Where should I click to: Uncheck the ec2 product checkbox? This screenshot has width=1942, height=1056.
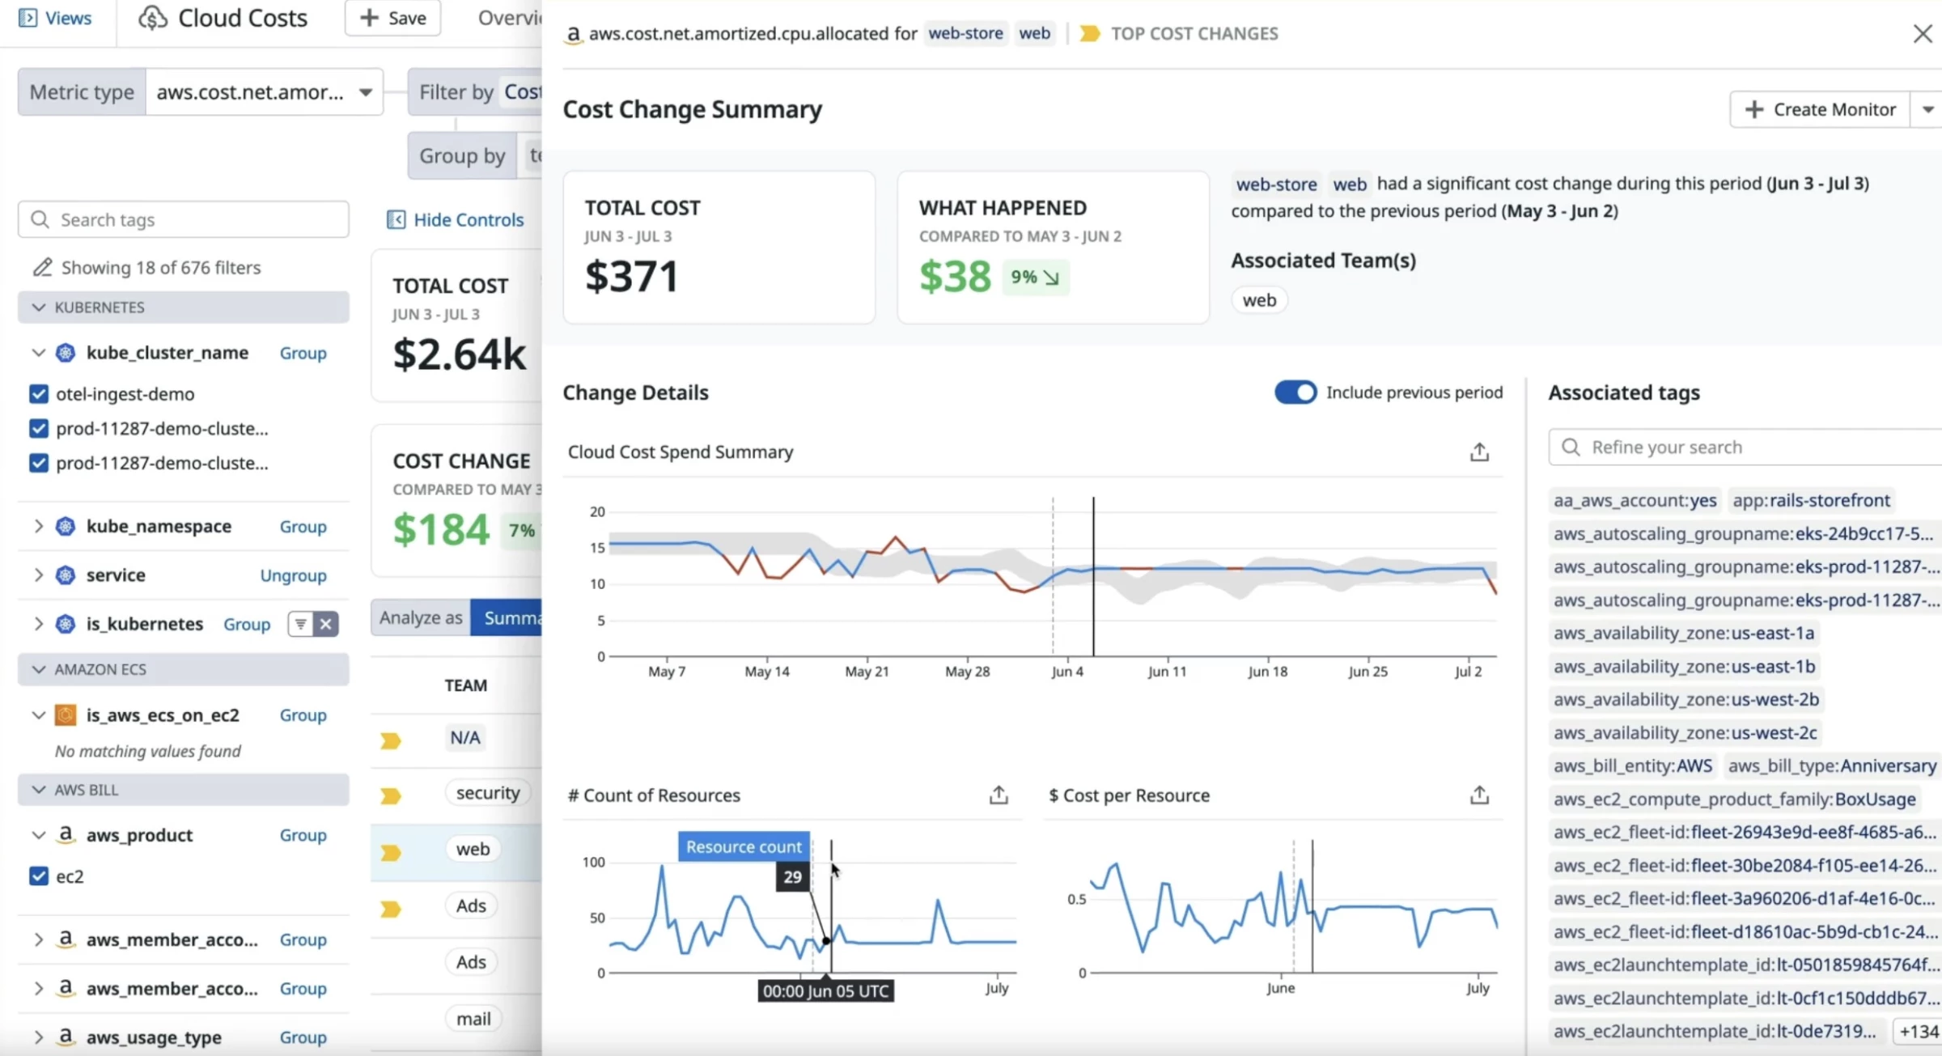[x=38, y=876]
